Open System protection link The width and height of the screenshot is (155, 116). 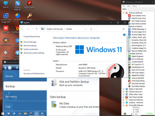pyautogui.click(x=31, y=49)
